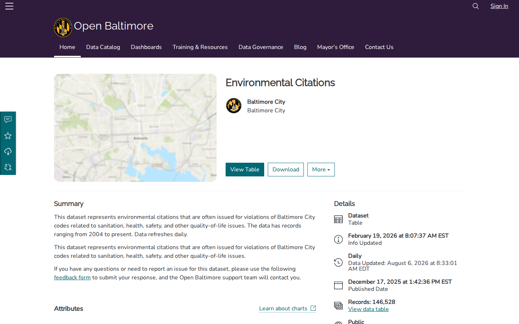Viewport: 519px width, 324px height.
Task: Click the December 17, 2025 published timestamp
Action: tap(400, 282)
